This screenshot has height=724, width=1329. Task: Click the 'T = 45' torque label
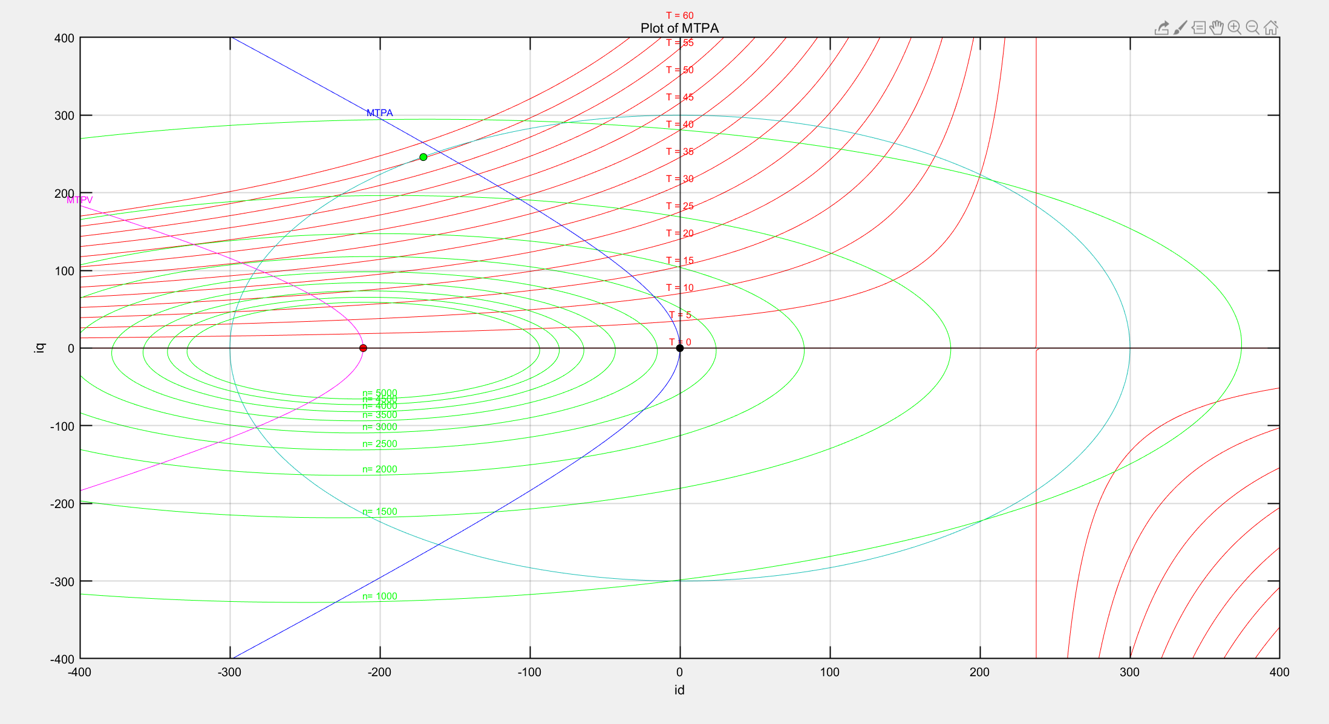680,97
